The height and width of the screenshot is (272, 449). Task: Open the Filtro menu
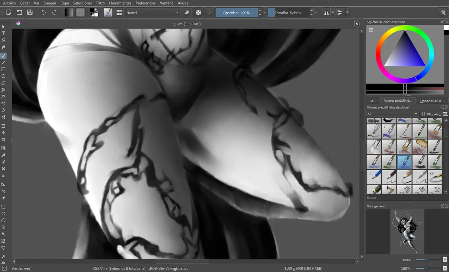(x=100, y=3)
